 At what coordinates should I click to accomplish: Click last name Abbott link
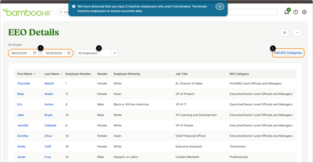(49, 84)
